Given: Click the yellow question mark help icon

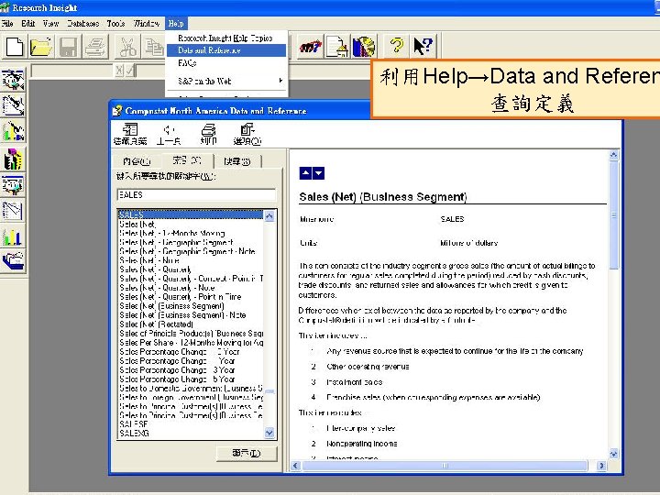Looking at the screenshot, I should pyautogui.click(x=396, y=46).
